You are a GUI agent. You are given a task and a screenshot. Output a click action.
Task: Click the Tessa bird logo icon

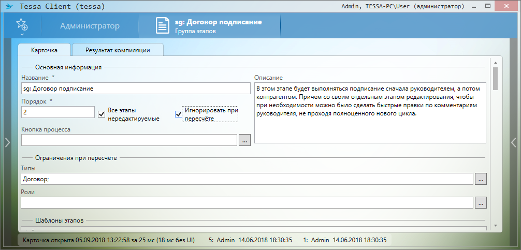point(9,6)
